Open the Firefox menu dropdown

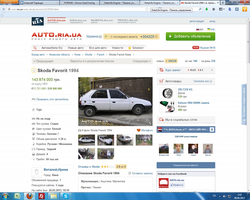click(x=9, y=2)
